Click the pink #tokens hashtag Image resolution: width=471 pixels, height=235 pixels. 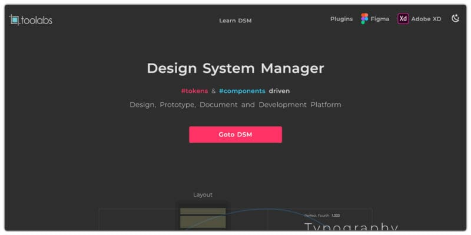[x=194, y=91]
